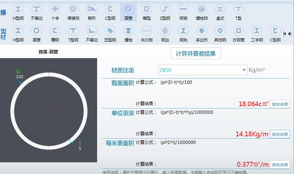The image size is (294, 174).
Task: Select welded C型钢 icon in top row
Action: pyautogui.click(x=110, y=9)
